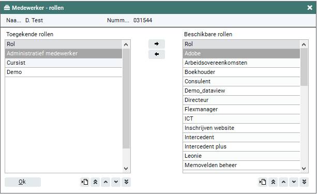Select the Cursist assigned role
This screenshot has height=194, width=317.
pyautogui.click(x=64, y=63)
